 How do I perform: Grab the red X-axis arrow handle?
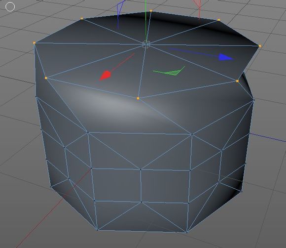click(105, 76)
